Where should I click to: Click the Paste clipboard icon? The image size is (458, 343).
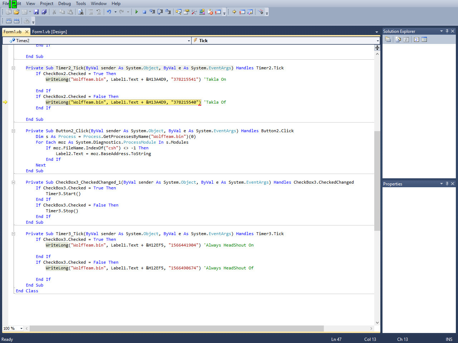click(70, 12)
